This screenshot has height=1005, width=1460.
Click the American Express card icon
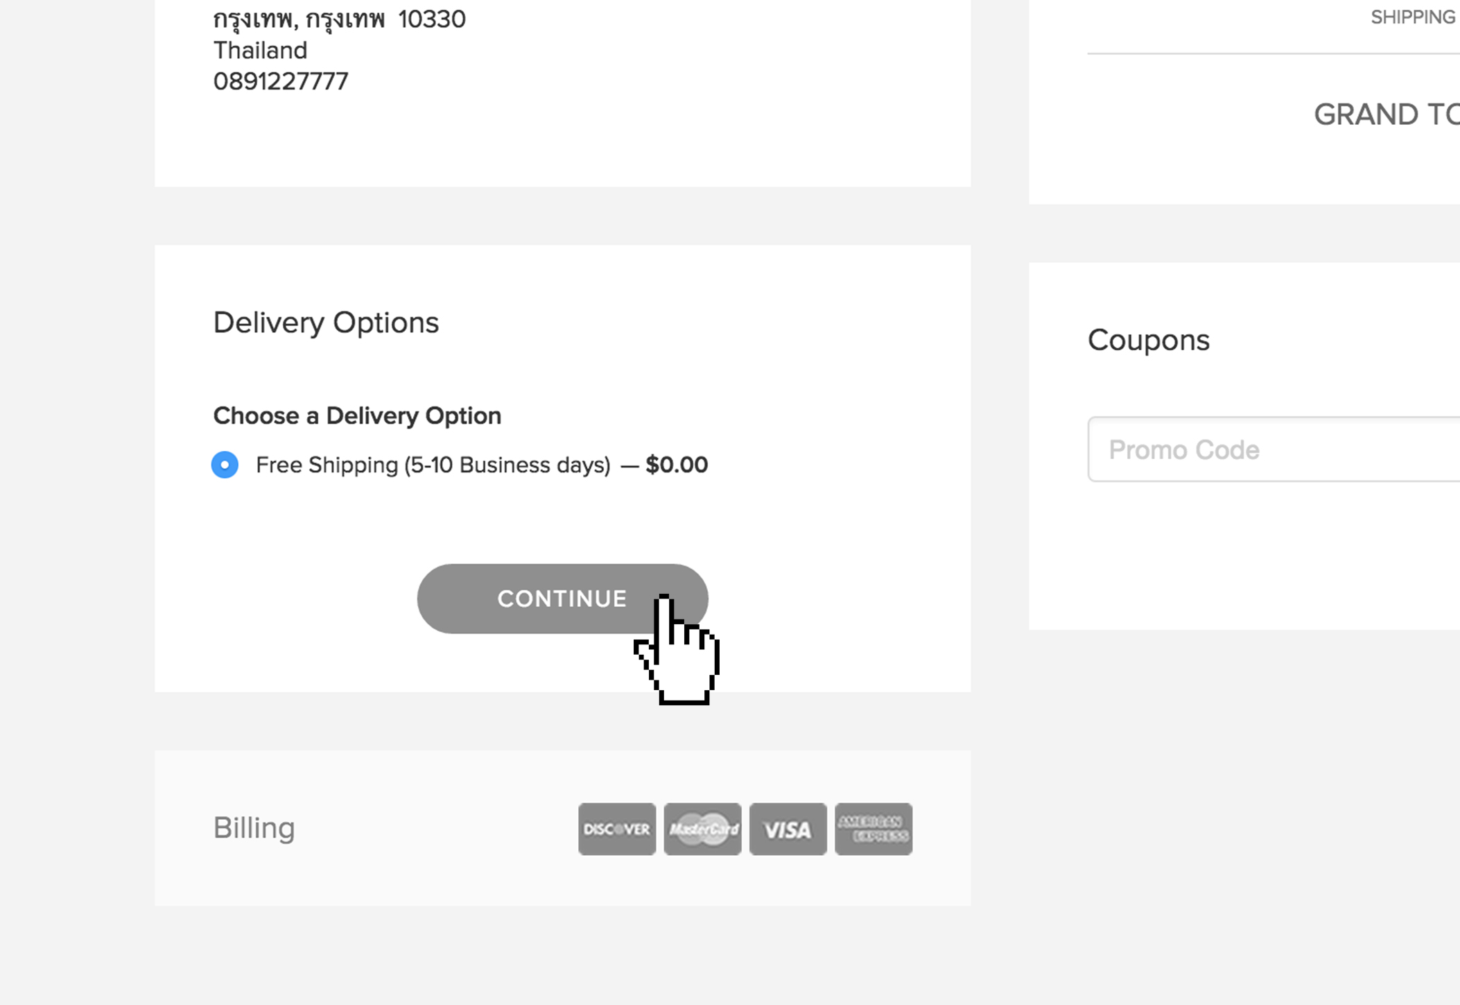tap(874, 829)
